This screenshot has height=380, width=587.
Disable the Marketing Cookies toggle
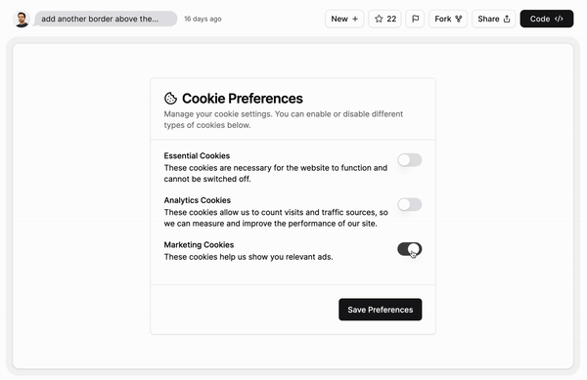click(410, 249)
